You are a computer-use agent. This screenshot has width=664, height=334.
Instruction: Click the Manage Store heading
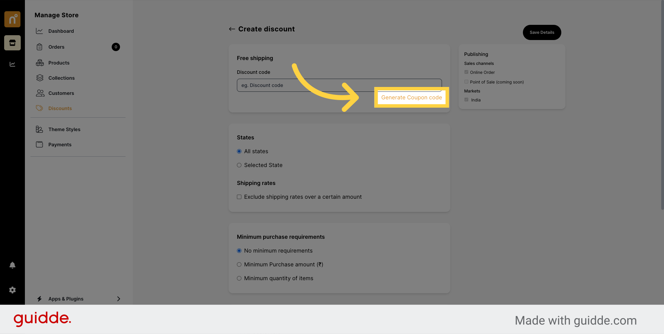coord(56,15)
